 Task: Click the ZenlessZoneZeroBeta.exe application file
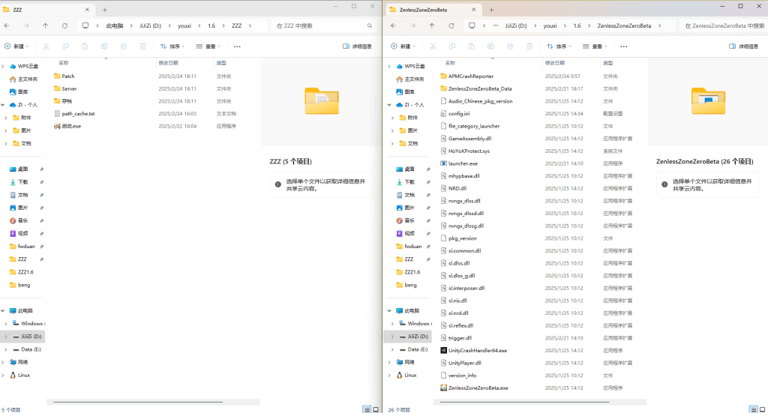477,388
